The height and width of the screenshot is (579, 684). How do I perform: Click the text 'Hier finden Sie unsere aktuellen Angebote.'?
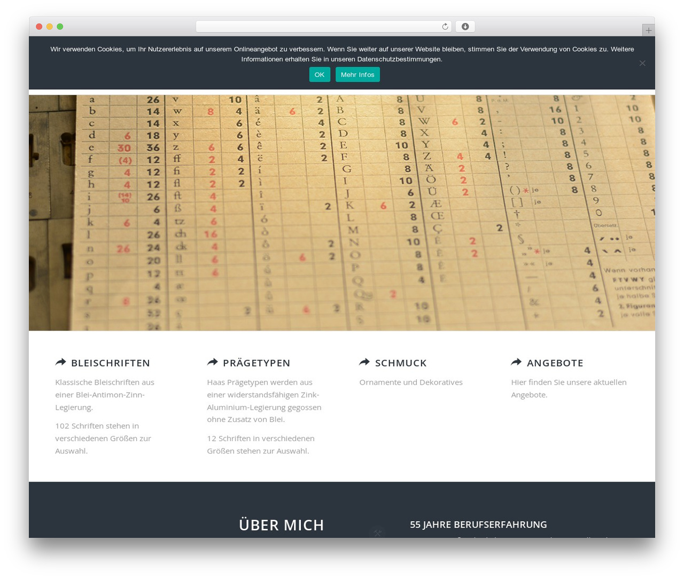tap(569, 388)
